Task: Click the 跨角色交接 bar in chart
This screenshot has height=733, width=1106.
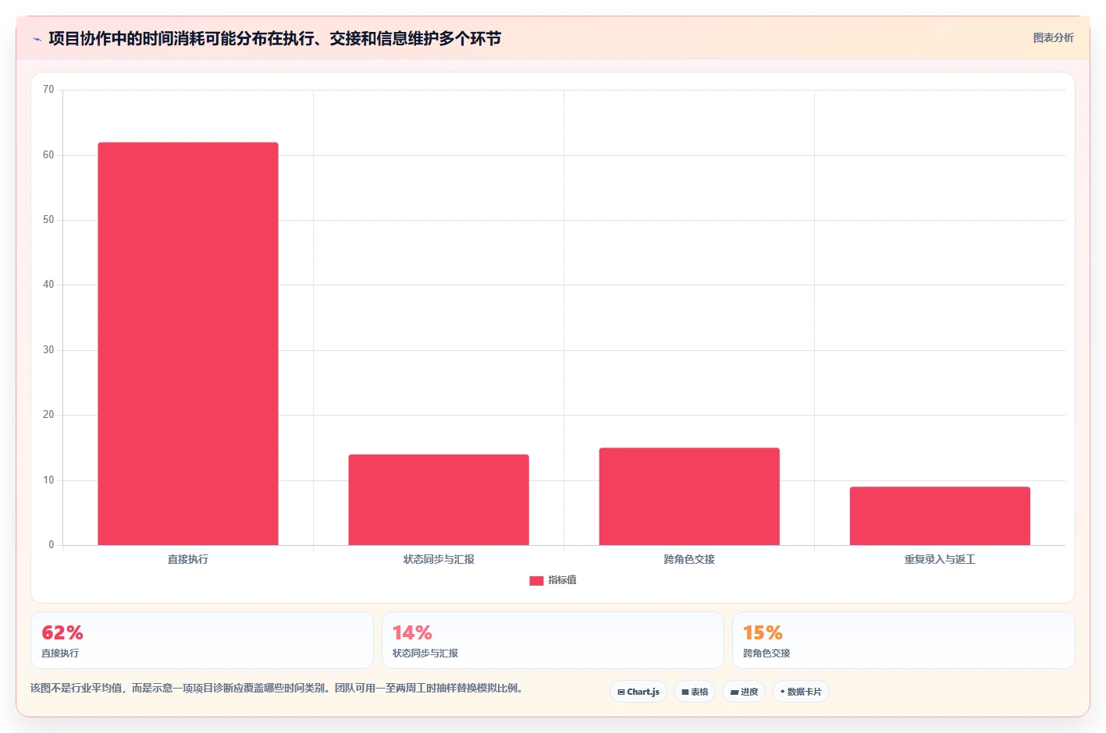Action: point(689,497)
